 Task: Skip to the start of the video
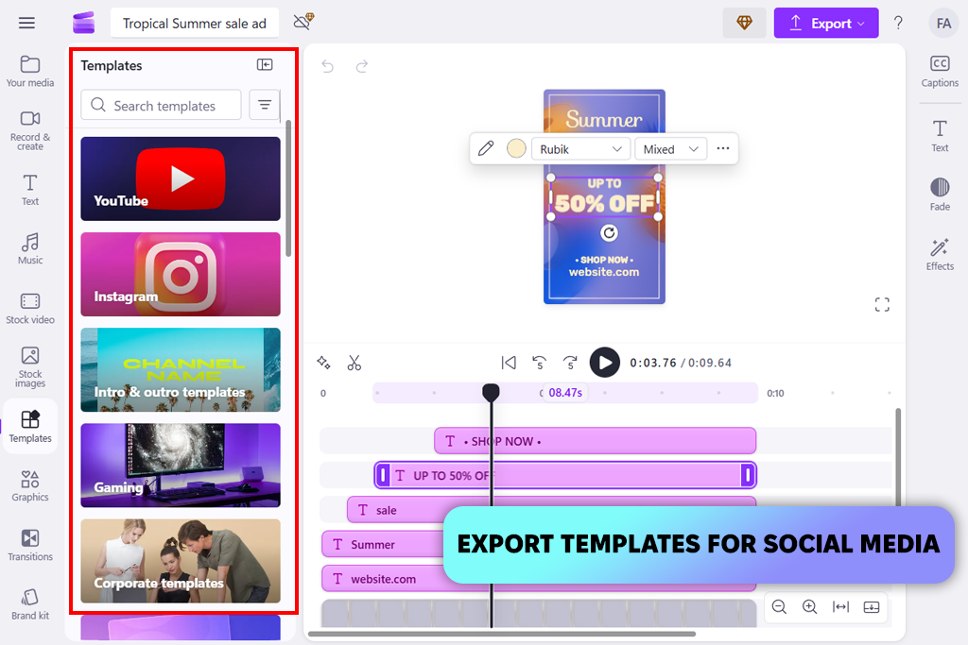coord(509,363)
